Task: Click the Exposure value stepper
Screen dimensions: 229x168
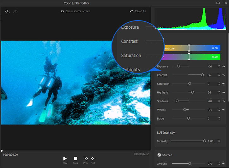Action: click(x=219, y=67)
